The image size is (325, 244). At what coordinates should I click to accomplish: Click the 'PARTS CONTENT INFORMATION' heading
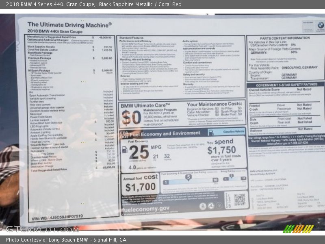pyautogui.click(x=285, y=38)
